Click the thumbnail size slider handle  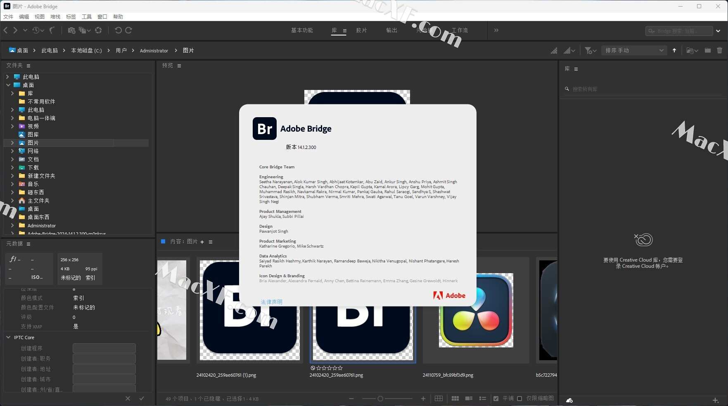coord(380,399)
